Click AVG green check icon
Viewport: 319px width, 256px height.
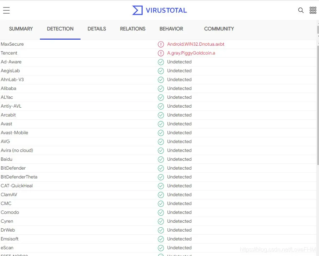pyautogui.click(x=161, y=142)
